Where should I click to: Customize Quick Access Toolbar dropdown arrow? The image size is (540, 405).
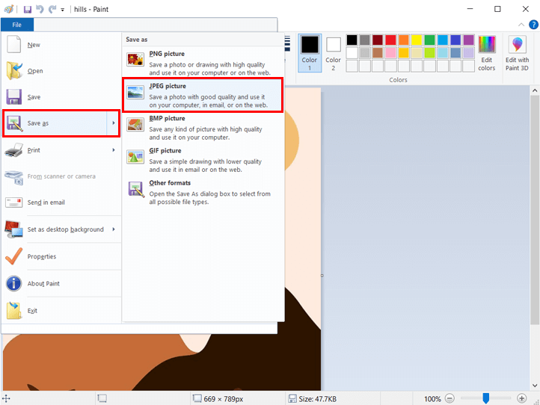pos(63,10)
